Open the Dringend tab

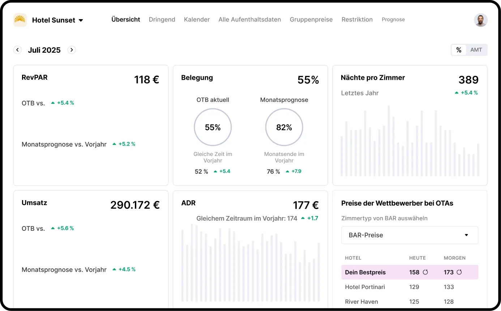point(162,20)
